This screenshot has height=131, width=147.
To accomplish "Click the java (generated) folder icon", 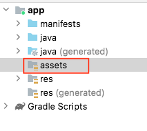I will [33, 51].
